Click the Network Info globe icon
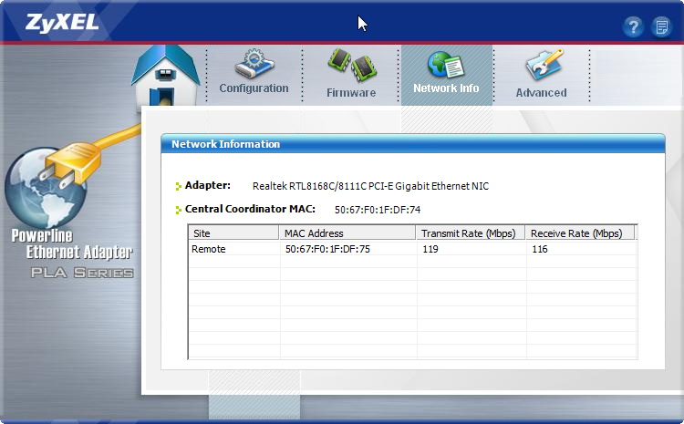Image resolution: width=684 pixels, height=424 pixels. click(446, 65)
